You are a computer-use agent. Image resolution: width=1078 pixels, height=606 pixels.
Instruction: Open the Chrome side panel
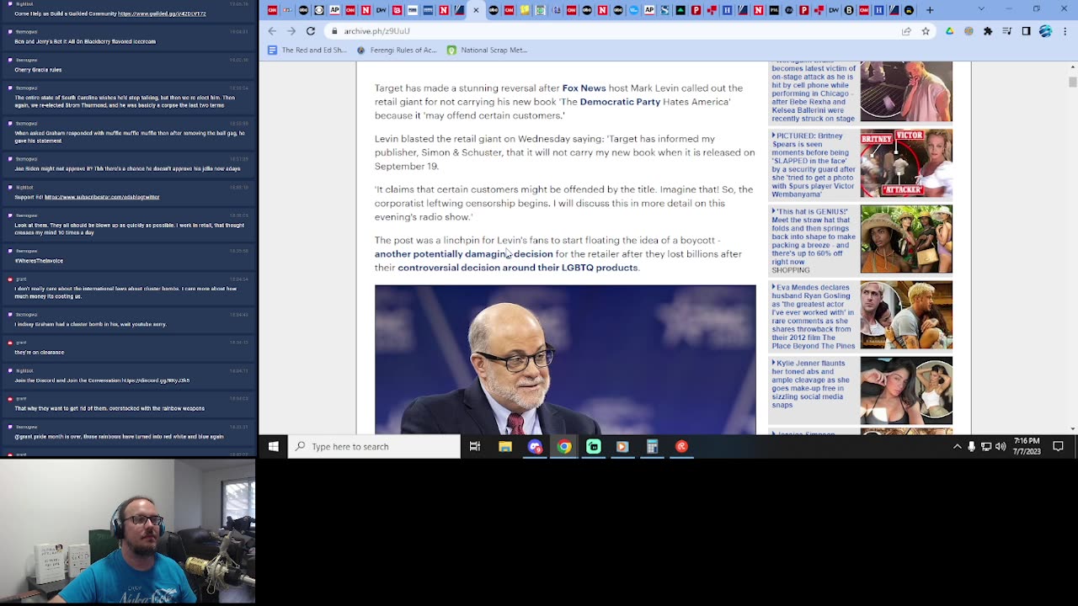pos(1026,31)
